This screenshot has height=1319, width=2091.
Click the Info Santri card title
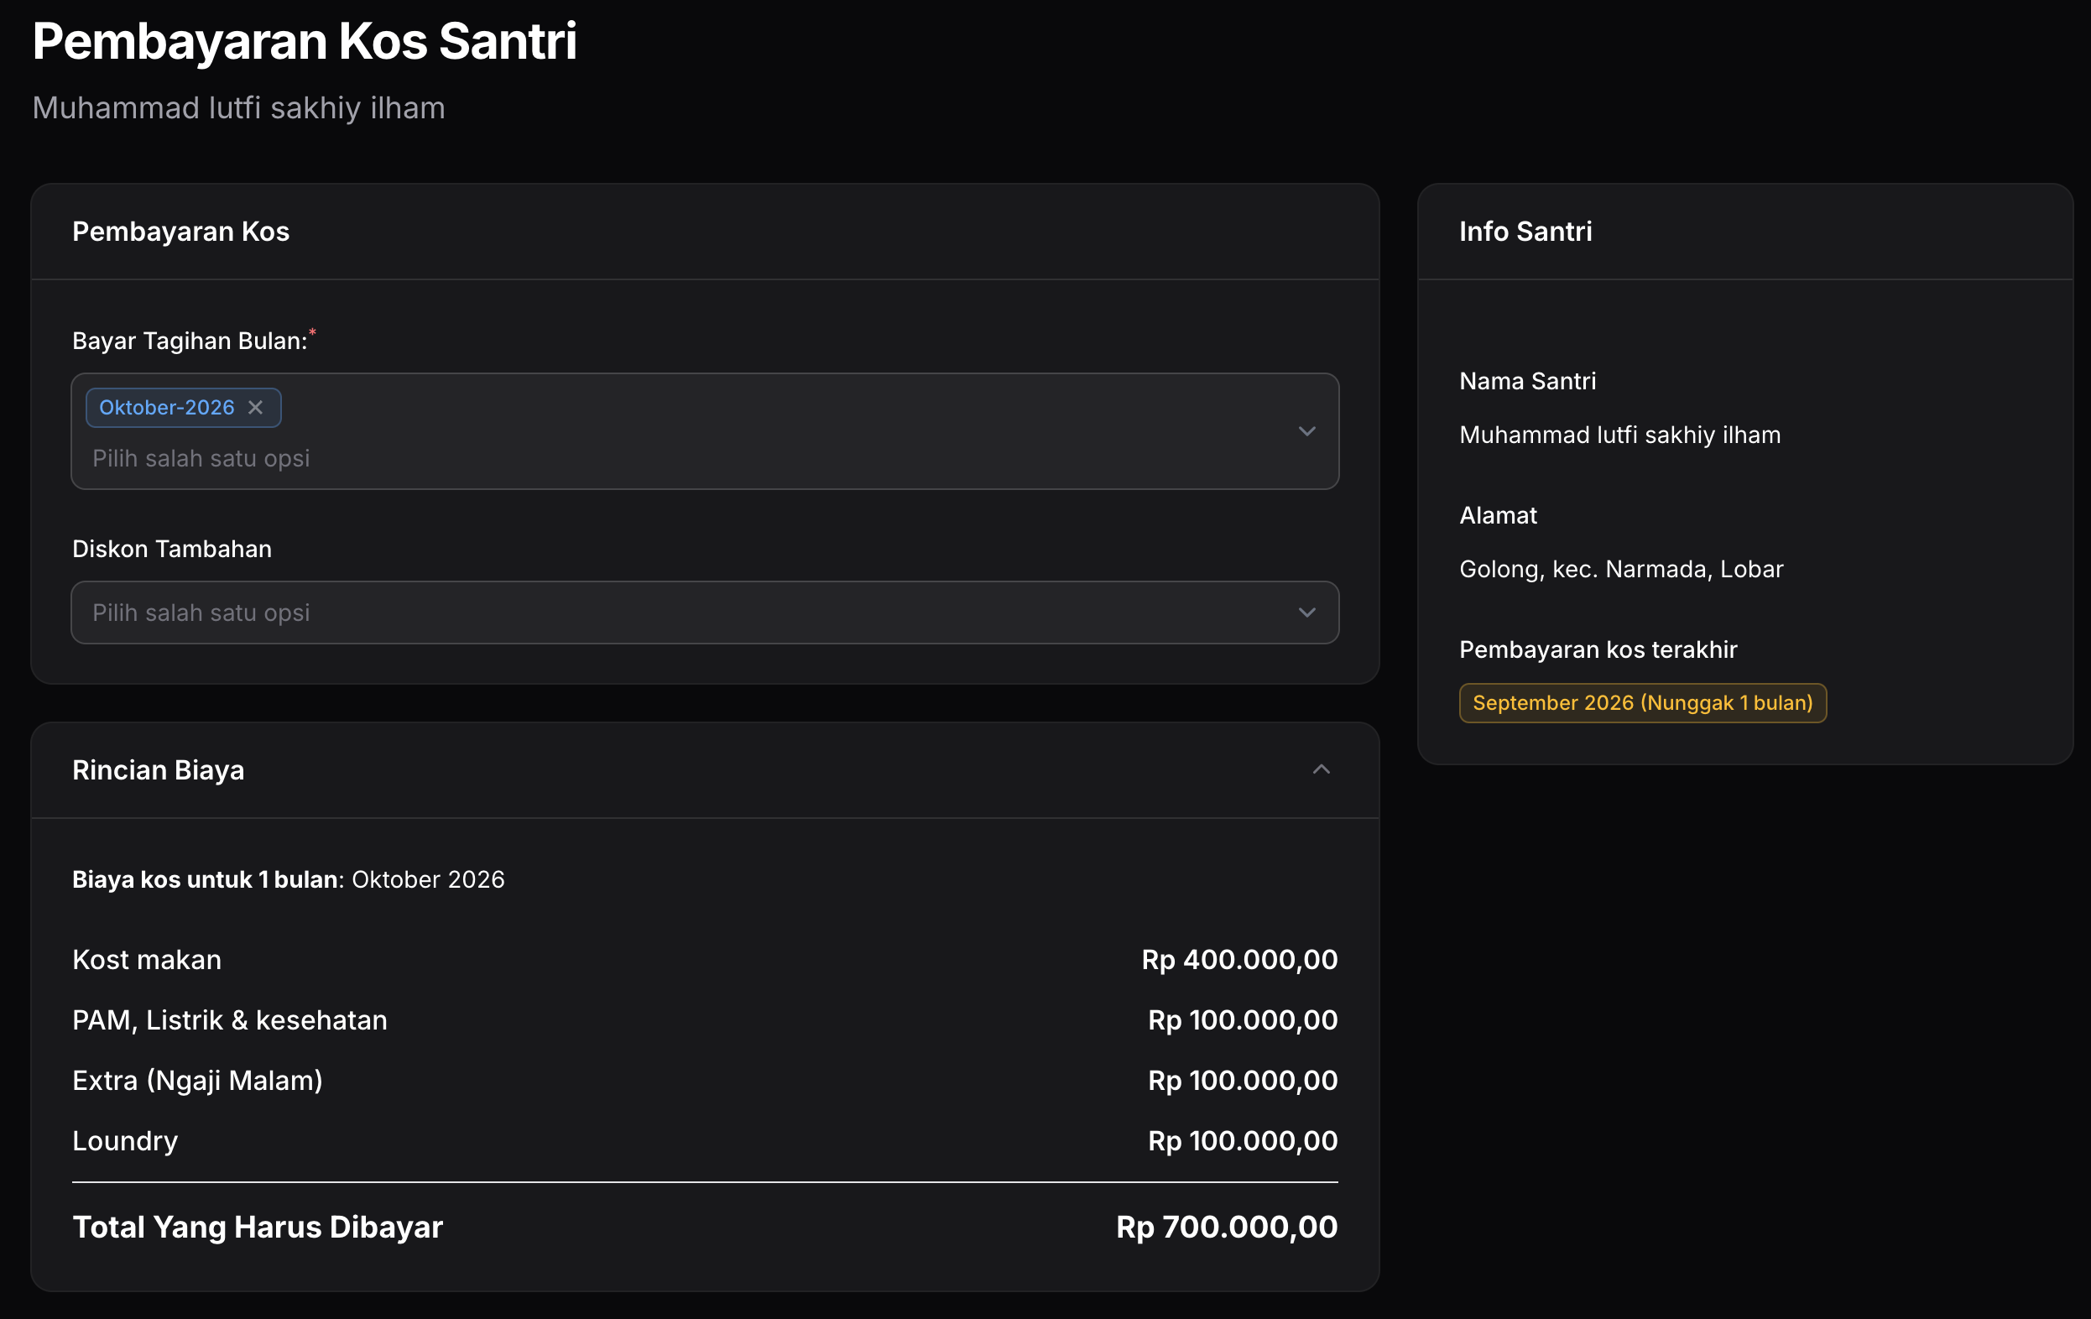(x=1525, y=231)
